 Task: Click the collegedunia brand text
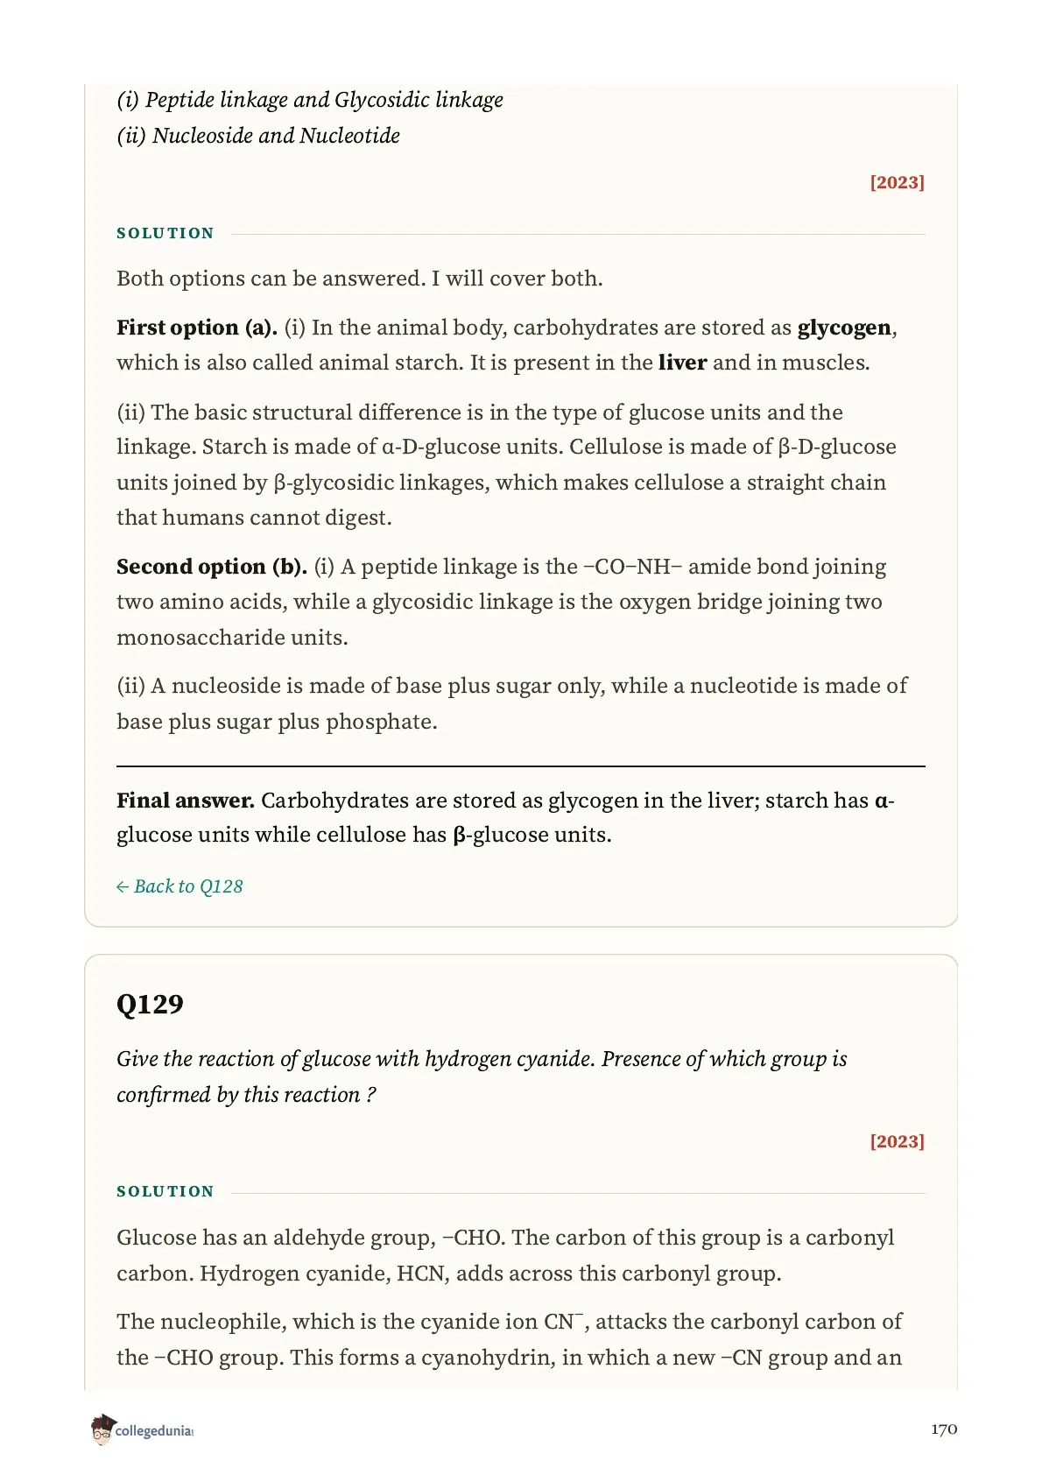click(x=154, y=1430)
